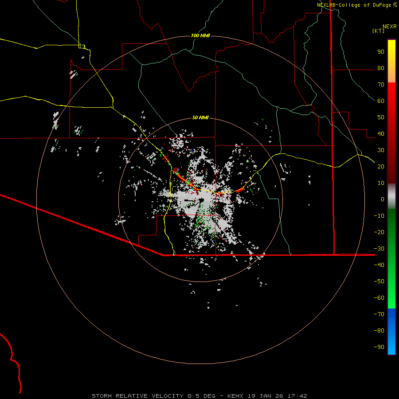Click the "100 NMI" range ring label

(x=200, y=35)
